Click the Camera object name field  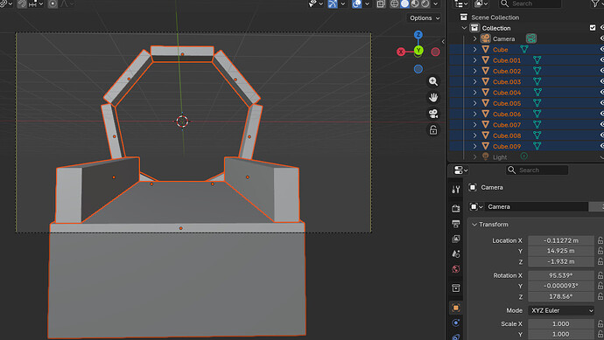536,206
